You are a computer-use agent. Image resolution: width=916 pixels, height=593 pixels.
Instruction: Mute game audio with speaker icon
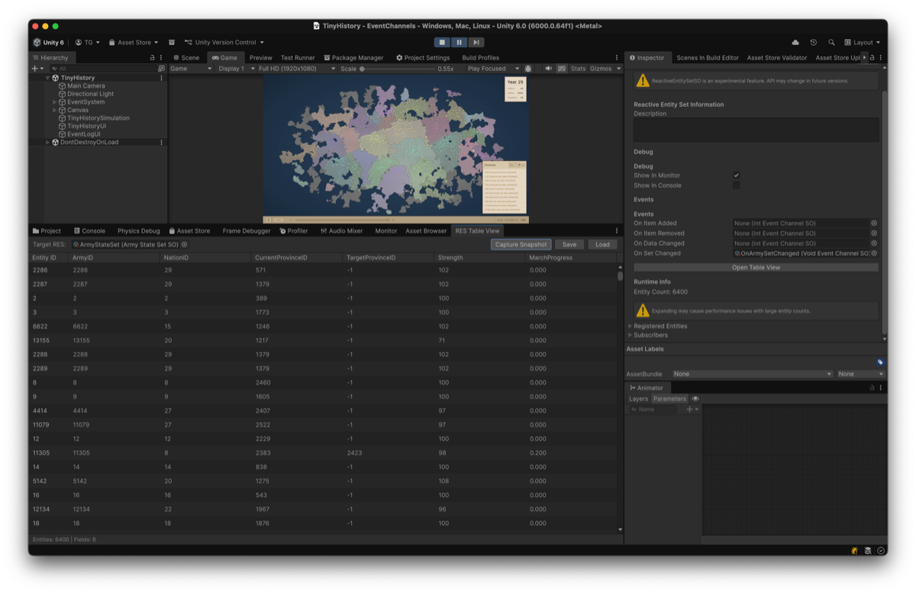pyautogui.click(x=548, y=69)
